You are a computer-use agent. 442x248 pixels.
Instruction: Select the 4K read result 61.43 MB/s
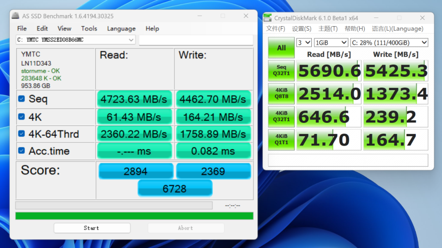point(134,117)
